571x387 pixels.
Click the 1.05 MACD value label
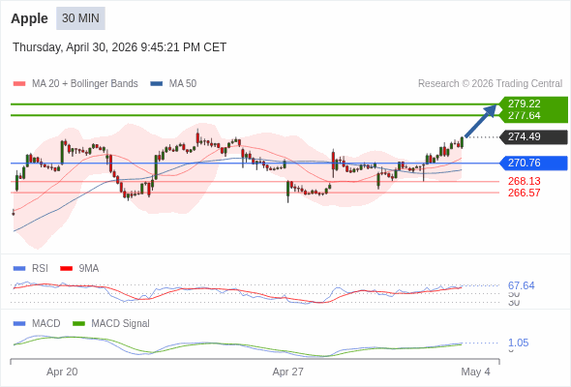click(x=518, y=342)
